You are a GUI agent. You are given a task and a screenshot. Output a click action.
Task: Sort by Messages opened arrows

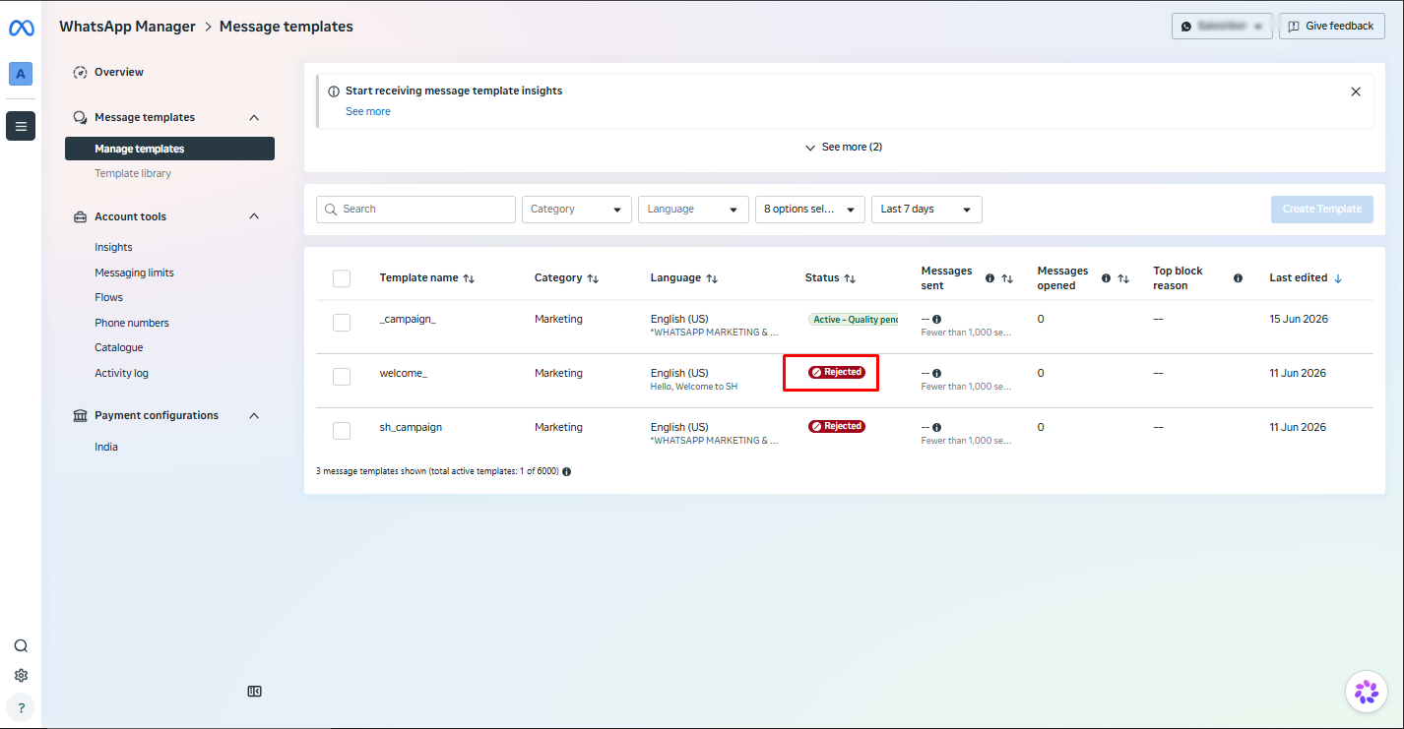(x=1123, y=278)
